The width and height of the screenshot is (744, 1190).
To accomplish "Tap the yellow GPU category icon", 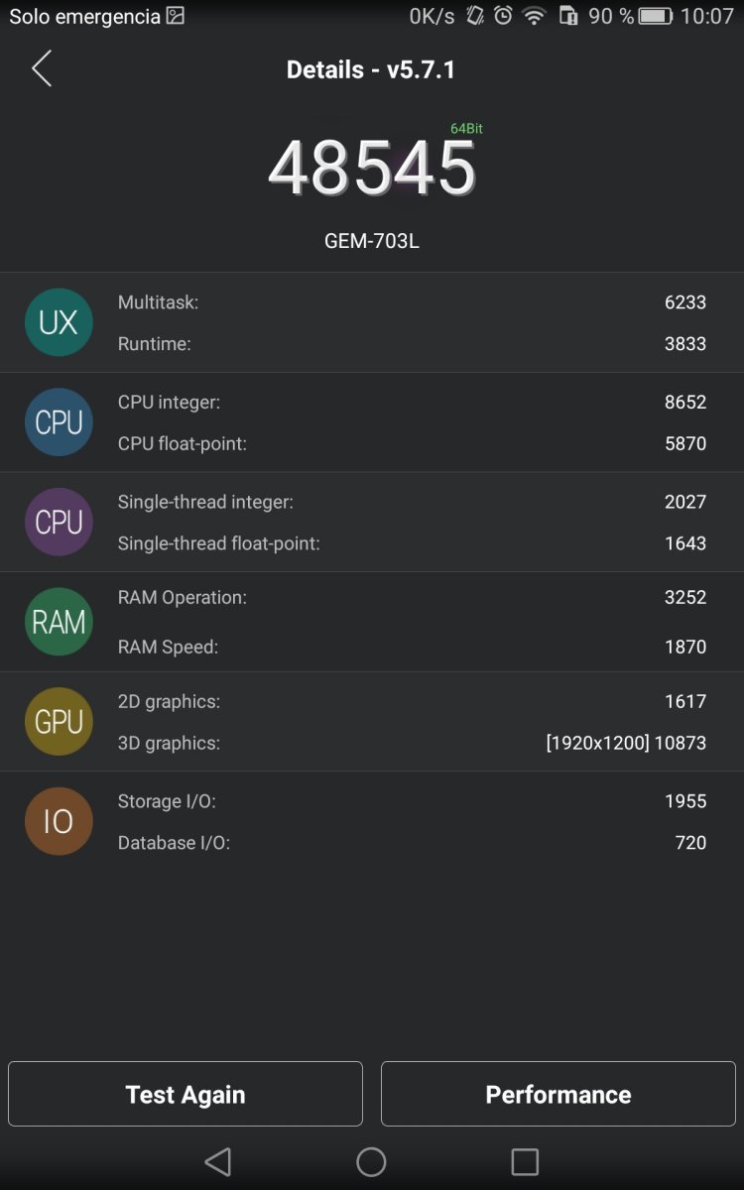I will click(x=59, y=721).
